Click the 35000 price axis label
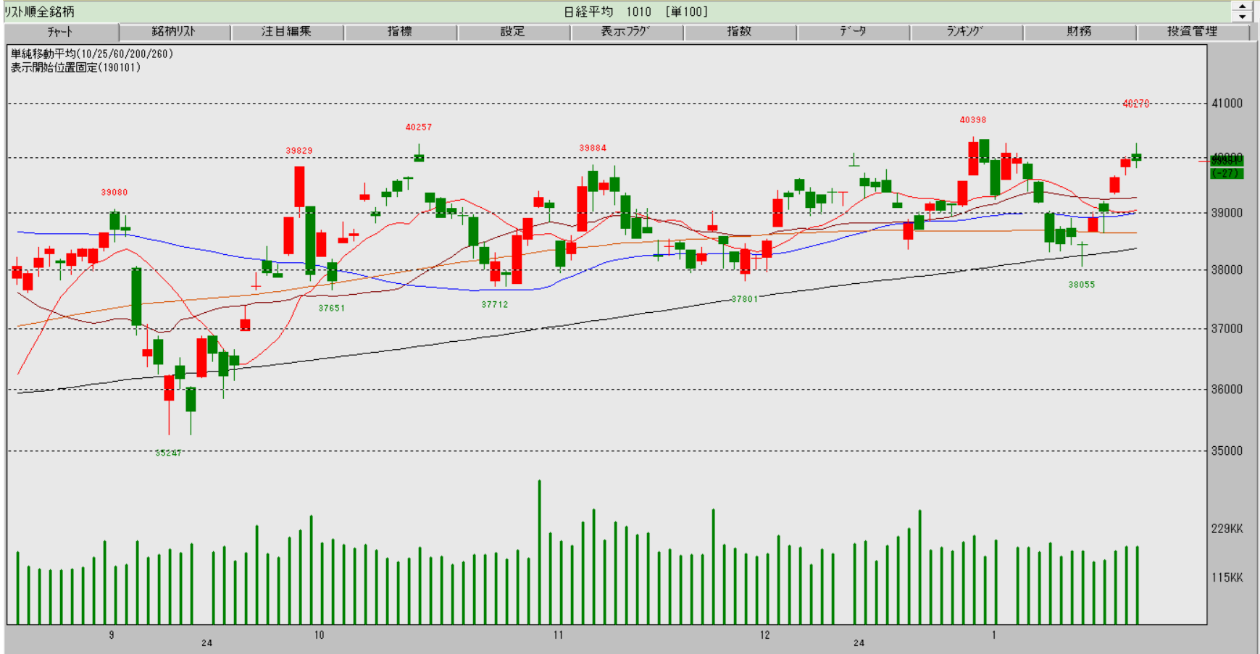The height and width of the screenshot is (654, 1260). (1227, 451)
